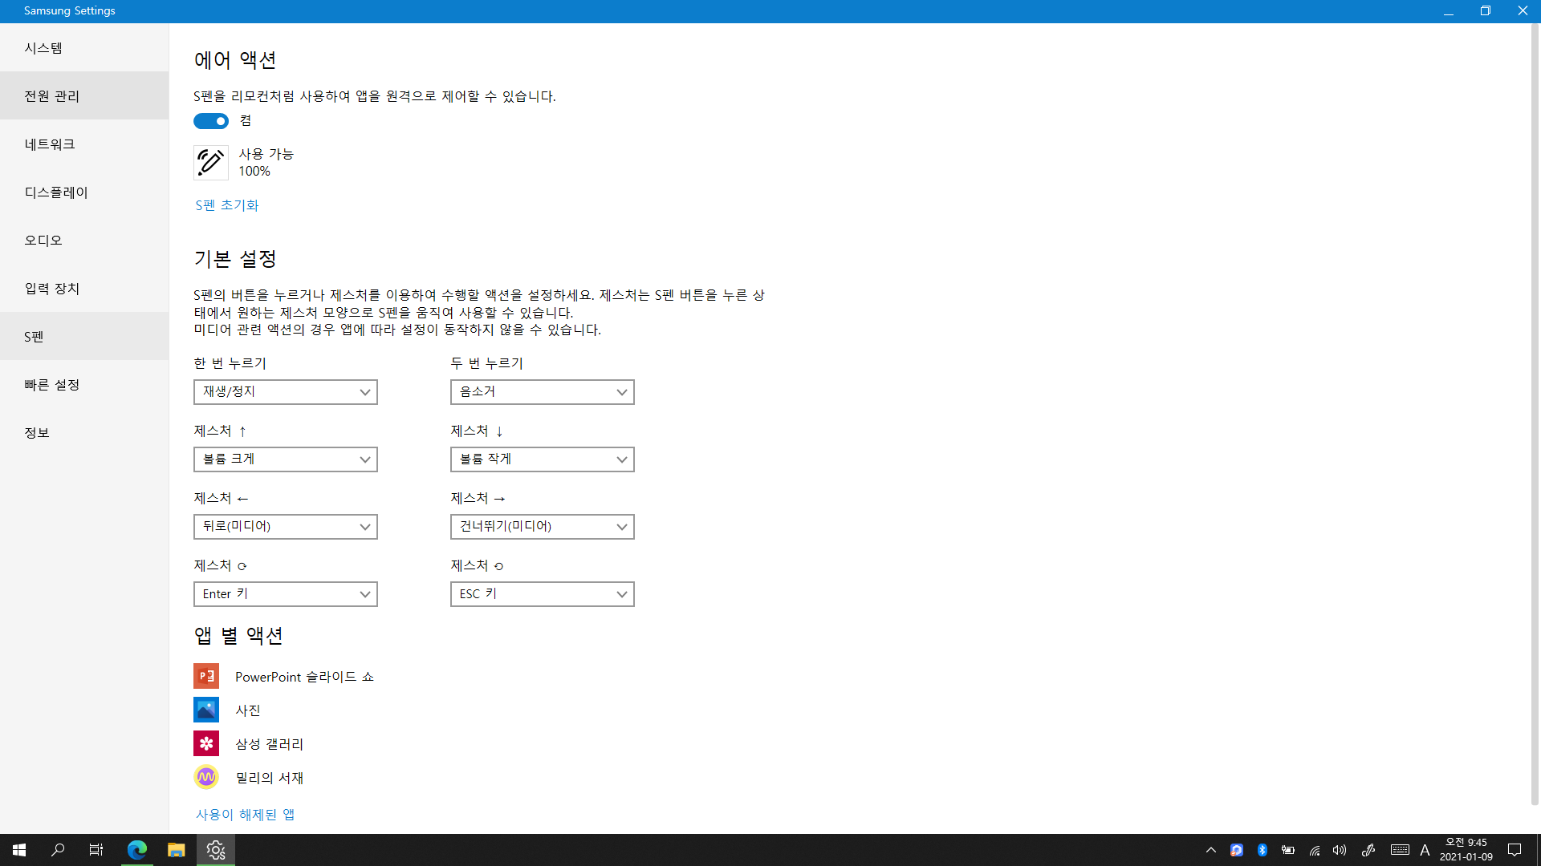Click the S펜 초기화 link

click(227, 205)
